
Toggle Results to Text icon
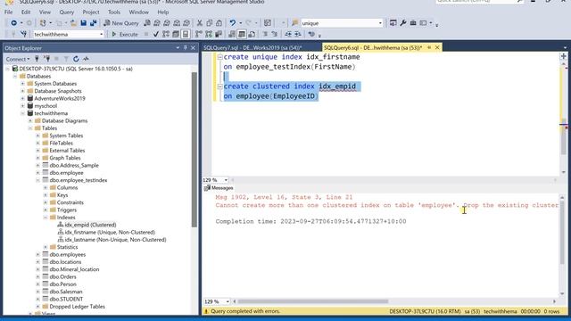tap(232, 34)
